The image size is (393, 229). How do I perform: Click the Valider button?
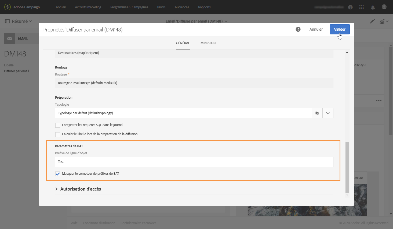coord(340,29)
